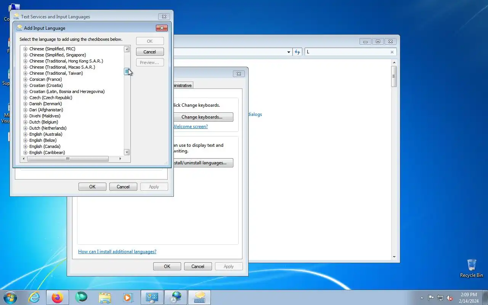Expand Chinese (Traditional, Hong Kong S.A.R.) node

pos(26,61)
